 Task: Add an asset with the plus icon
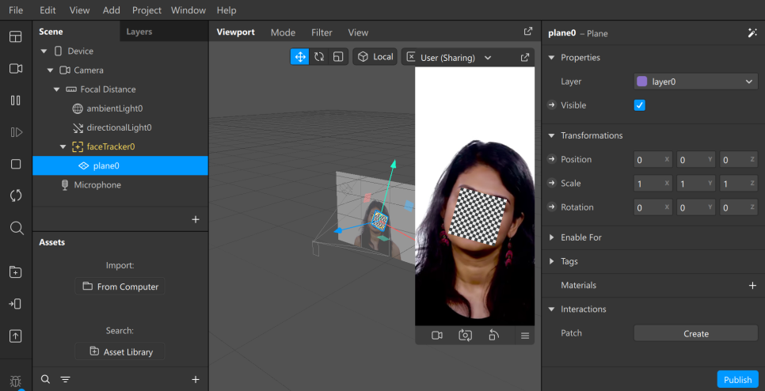(x=196, y=379)
